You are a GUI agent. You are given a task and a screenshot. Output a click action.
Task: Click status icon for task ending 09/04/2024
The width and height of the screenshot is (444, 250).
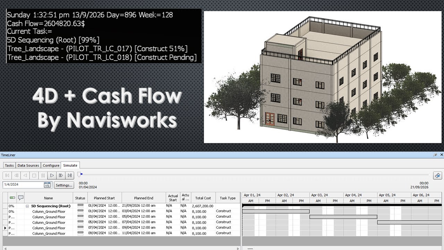tap(80, 228)
